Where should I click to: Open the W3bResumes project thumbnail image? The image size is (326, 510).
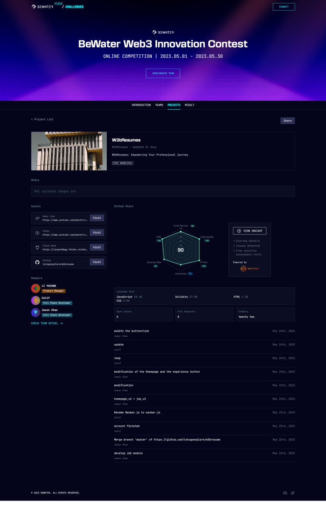click(69, 151)
